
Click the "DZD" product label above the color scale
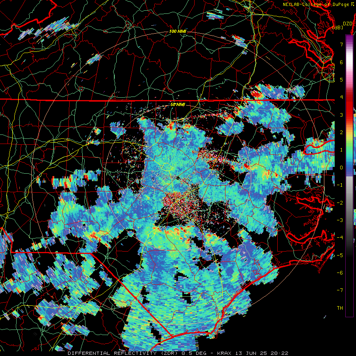347,24
